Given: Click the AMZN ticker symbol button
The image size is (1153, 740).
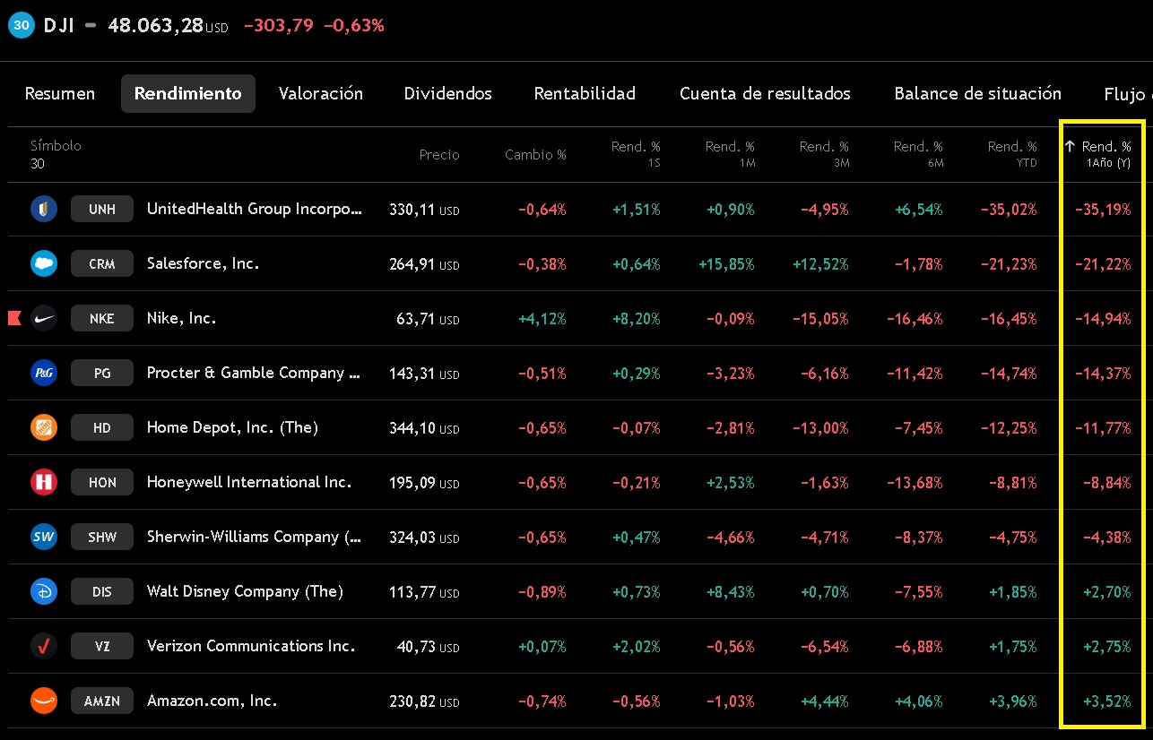Looking at the screenshot, I should (x=102, y=701).
